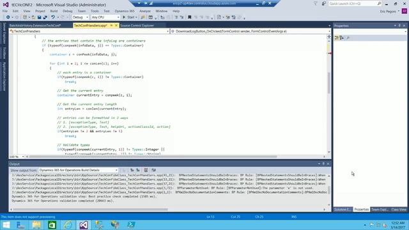Click the Output panel horizontal scrollbar
Viewport: 409px width, 230px height.
point(91,209)
